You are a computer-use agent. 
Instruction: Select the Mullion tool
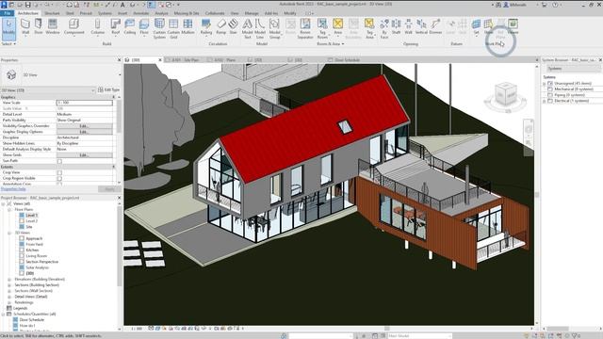click(x=187, y=27)
